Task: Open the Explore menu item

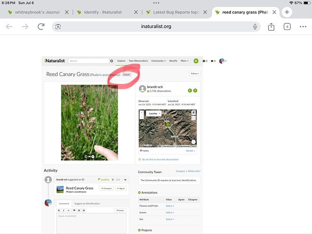Action: 121,61
